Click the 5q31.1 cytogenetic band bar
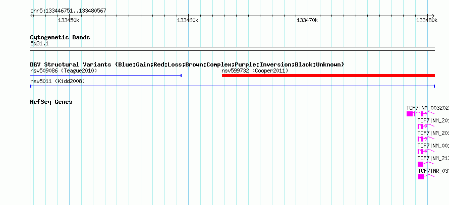The height and width of the screenshot is (205, 449). pos(233,49)
